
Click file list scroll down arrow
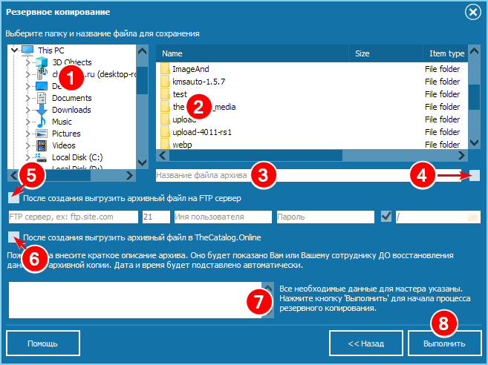[474, 142]
